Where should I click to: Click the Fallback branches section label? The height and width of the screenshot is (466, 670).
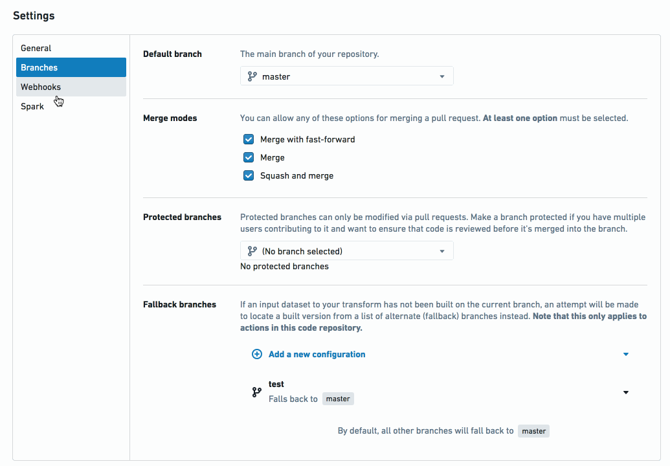pyautogui.click(x=179, y=305)
